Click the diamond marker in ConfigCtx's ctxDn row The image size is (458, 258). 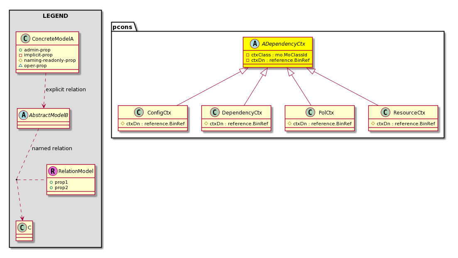122,124
